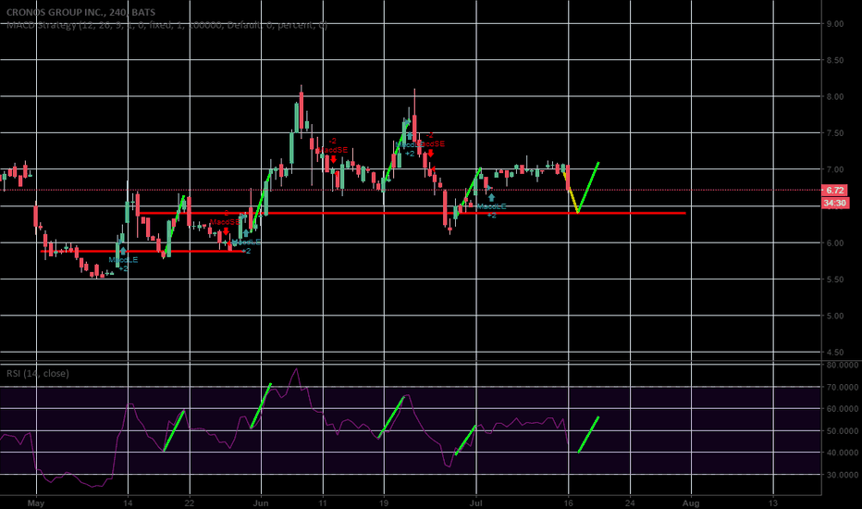The height and width of the screenshot is (509, 862).
Task: Select the MacdLE +2 marker near May 14
Action: pyautogui.click(x=123, y=260)
